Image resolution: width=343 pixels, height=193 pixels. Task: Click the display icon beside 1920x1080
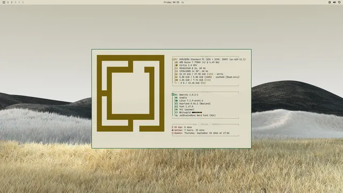pyautogui.click(x=176, y=71)
